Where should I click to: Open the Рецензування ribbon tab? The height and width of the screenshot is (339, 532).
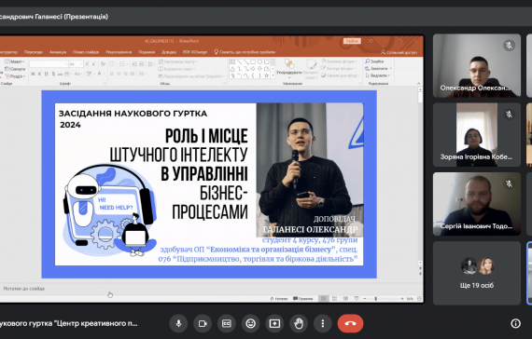119,52
